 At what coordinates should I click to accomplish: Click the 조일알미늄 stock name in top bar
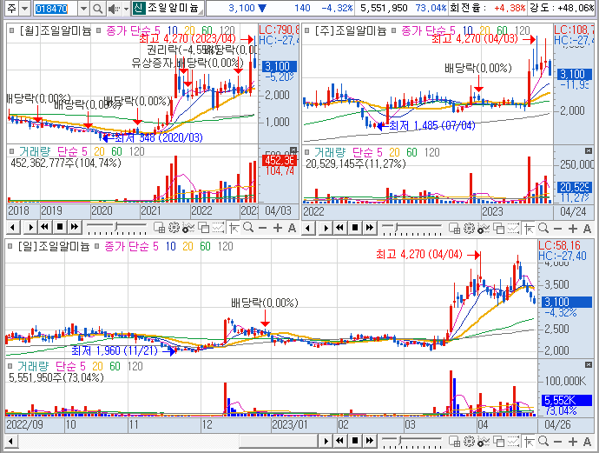coord(173,8)
